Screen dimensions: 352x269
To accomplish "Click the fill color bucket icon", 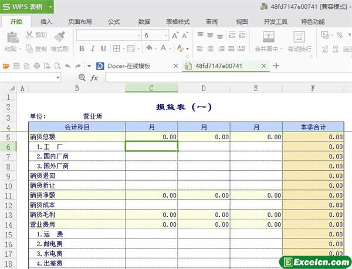I will tap(149, 48).
